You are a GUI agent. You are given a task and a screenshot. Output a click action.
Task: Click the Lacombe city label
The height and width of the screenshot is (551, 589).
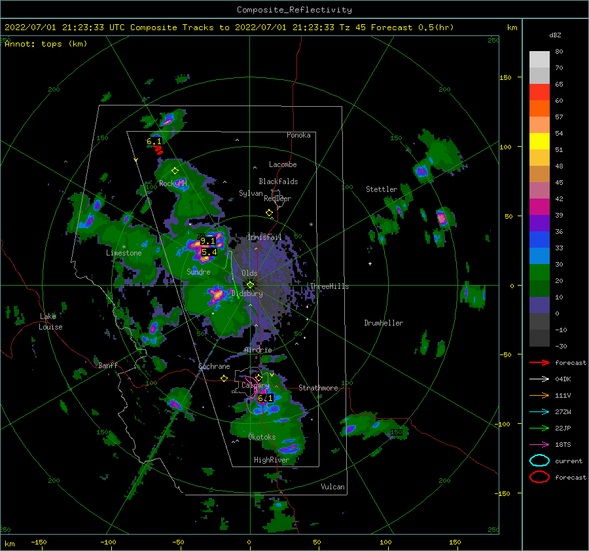pos(283,164)
